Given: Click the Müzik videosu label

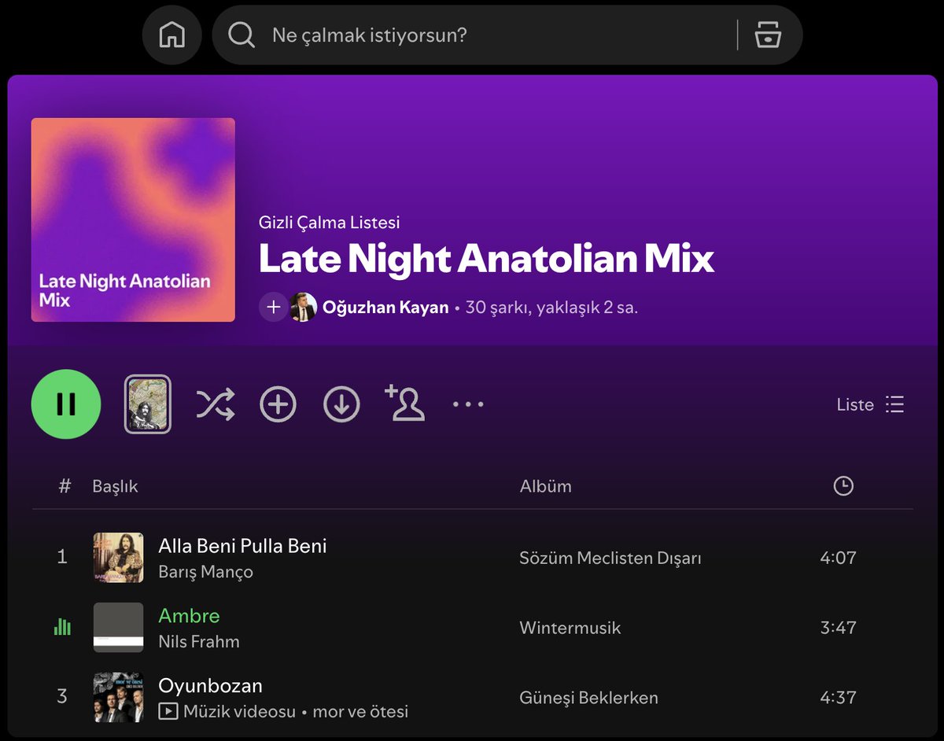Looking at the screenshot, I should coord(239,712).
